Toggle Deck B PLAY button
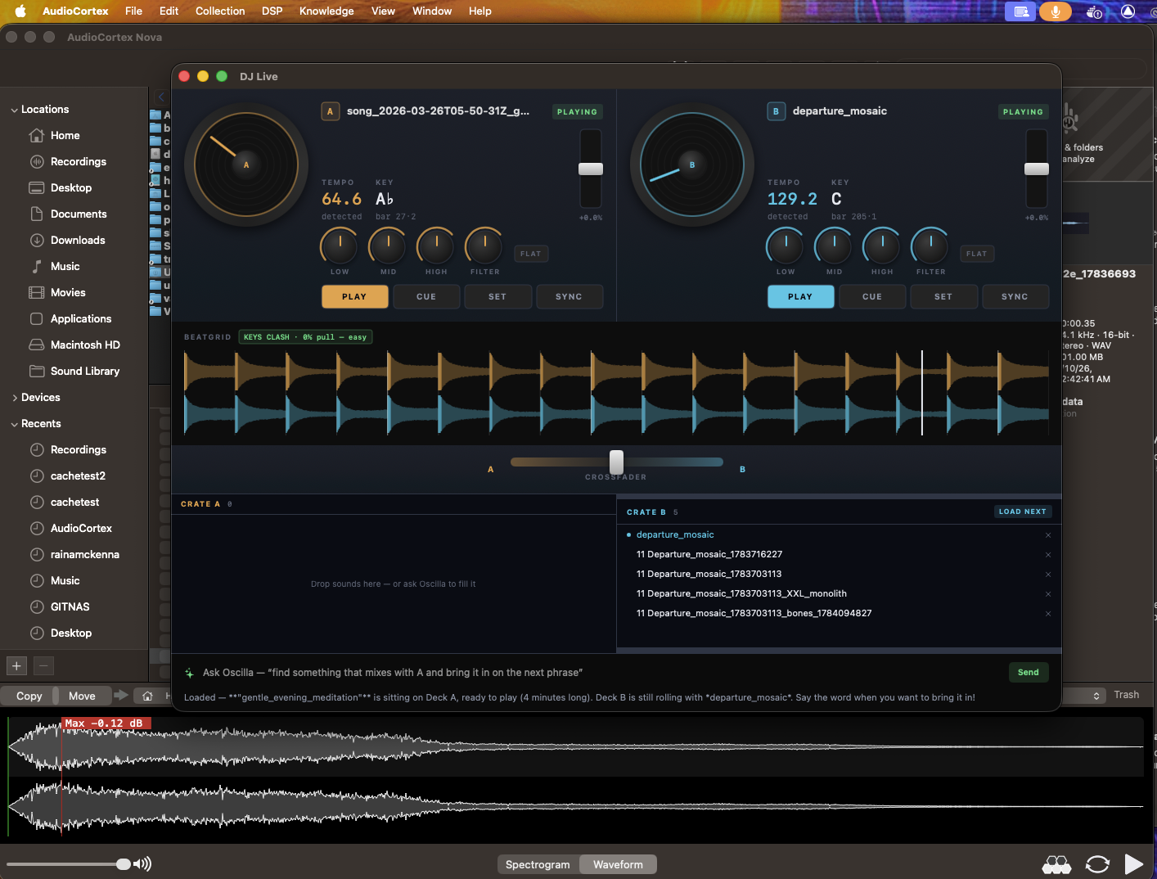This screenshot has height=879, width=1157. (x=800, y=296)
